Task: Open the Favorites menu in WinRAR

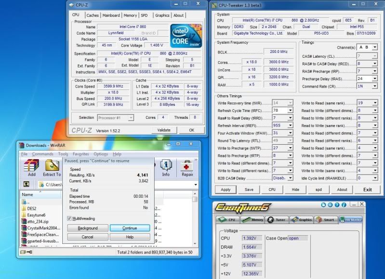Action: point(81,154)
